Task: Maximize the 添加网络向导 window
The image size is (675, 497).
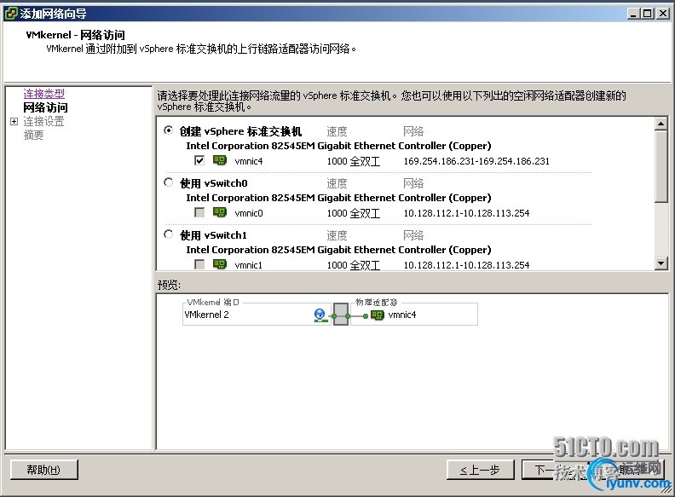Action: click(647, 14)
